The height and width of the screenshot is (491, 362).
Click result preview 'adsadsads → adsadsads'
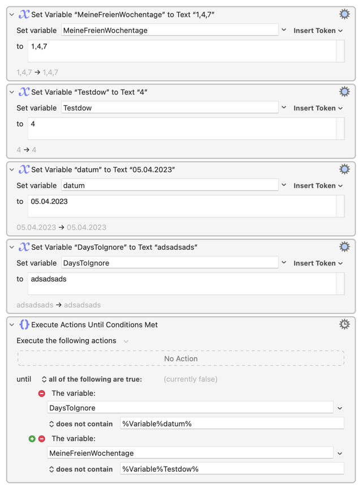tap(58, 305)
